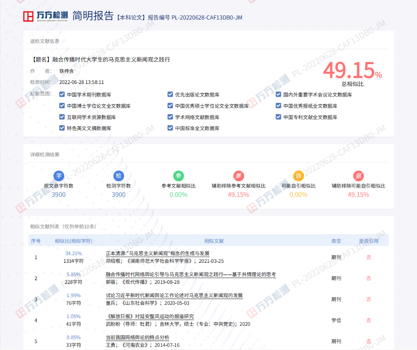Click 0.00% under 可能自引相似比

tap(298, 195)
